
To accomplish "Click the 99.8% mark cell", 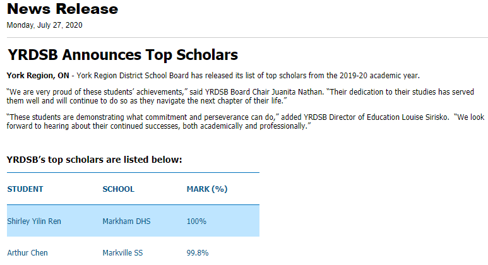I will pos(198,253).
